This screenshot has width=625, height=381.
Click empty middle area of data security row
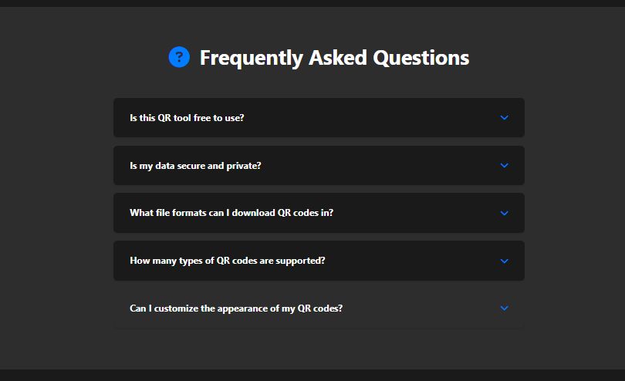click(x=378, y=166)
